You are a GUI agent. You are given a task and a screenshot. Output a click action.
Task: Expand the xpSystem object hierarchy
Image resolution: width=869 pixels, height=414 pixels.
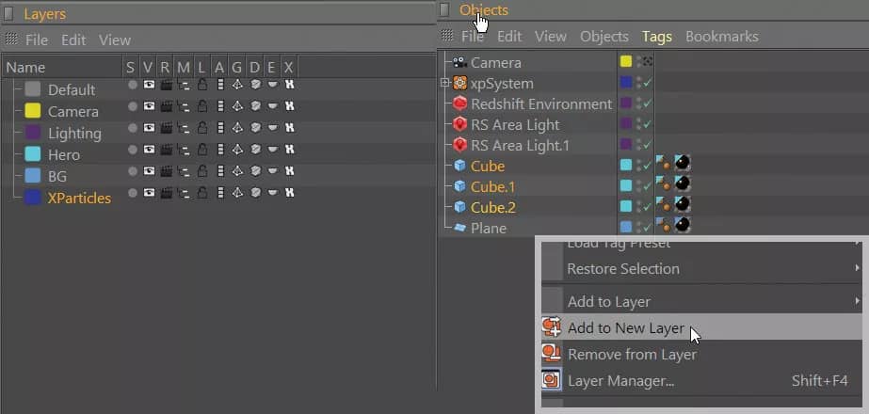(x=444, y=84)
